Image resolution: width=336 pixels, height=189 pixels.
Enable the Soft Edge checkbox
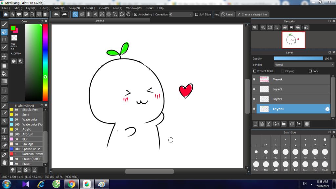[x=197, y=14]
